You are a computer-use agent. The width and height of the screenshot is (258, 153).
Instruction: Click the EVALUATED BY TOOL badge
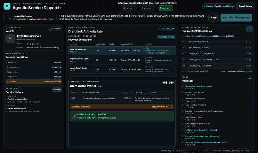(x=166, y=37)
